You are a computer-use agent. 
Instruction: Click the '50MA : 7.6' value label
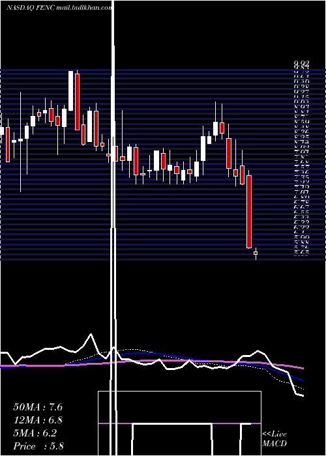[x=38, y=407]
